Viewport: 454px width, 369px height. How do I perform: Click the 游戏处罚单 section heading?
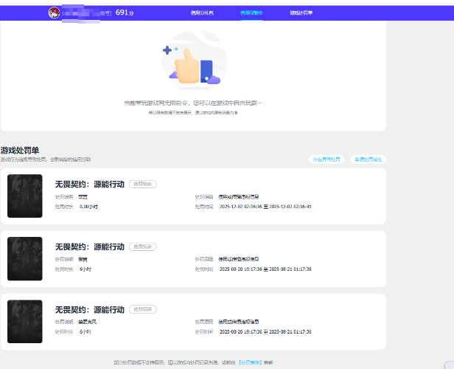click(x=20, y=150)
